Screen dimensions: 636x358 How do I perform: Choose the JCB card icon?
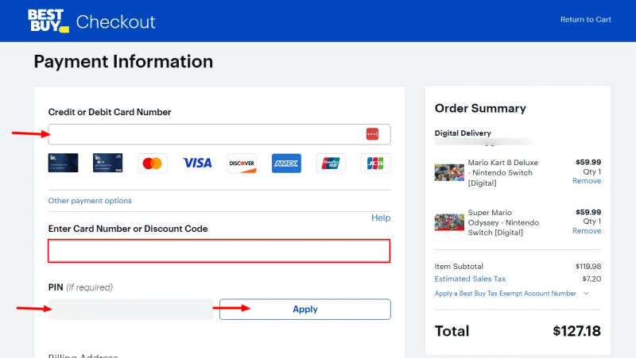click(375, 164)
